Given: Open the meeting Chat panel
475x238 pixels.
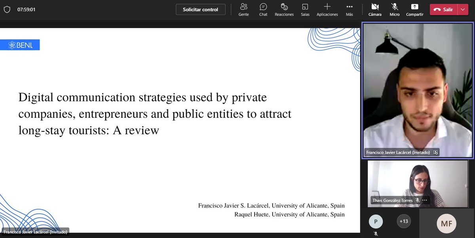Looking at the screenshot, I should pyautogui.click(x=263, y=10).
